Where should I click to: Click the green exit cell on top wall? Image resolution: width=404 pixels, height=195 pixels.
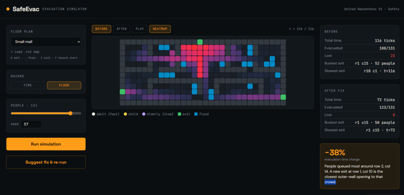tap(200, 42)
